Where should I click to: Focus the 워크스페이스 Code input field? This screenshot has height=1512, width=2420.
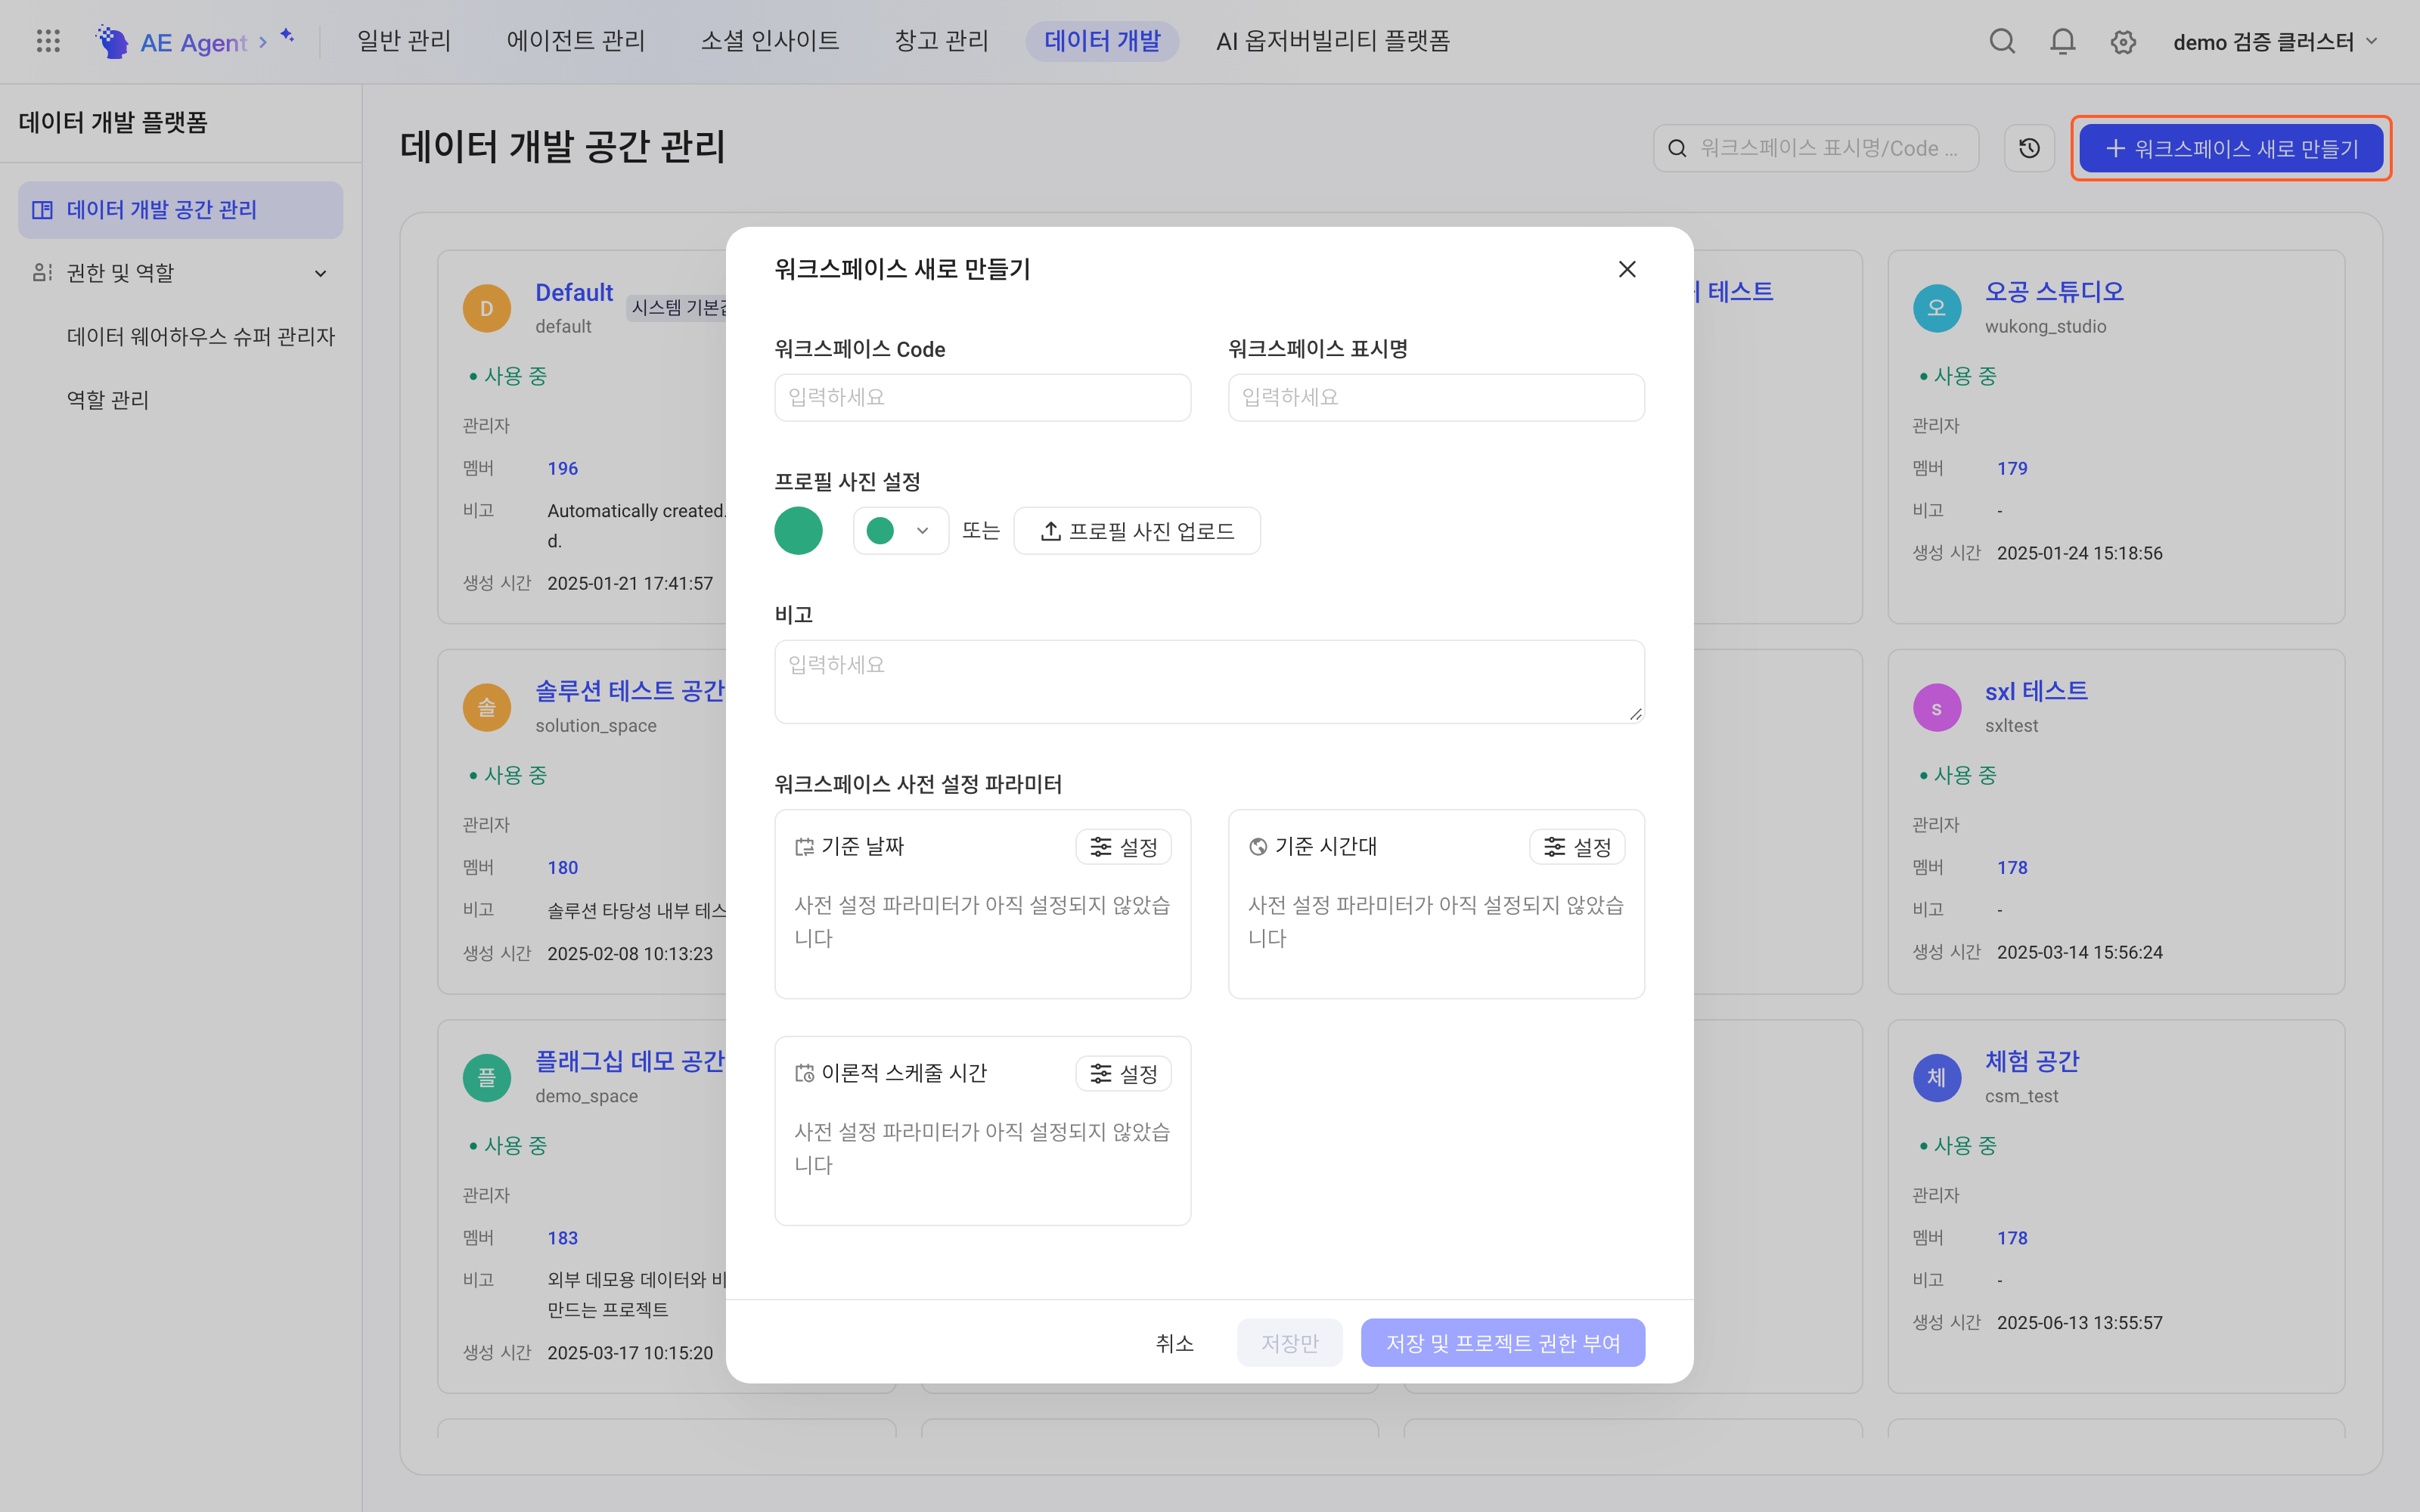[x=982, y=397]
